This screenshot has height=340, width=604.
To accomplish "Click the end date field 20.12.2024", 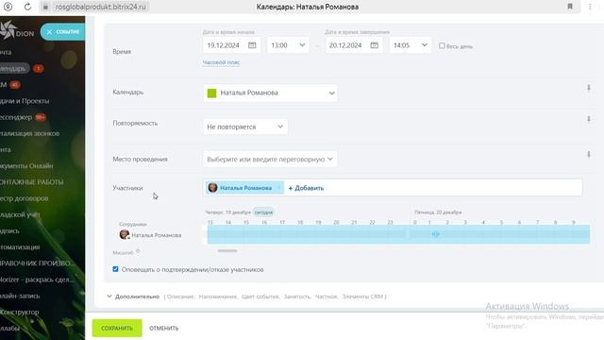I will point(354,45).
